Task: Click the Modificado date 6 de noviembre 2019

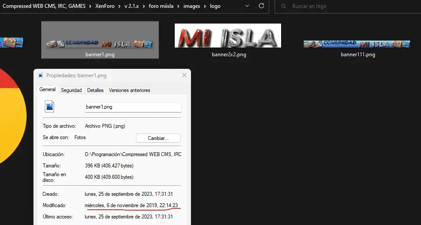Action: pos(131,205)
